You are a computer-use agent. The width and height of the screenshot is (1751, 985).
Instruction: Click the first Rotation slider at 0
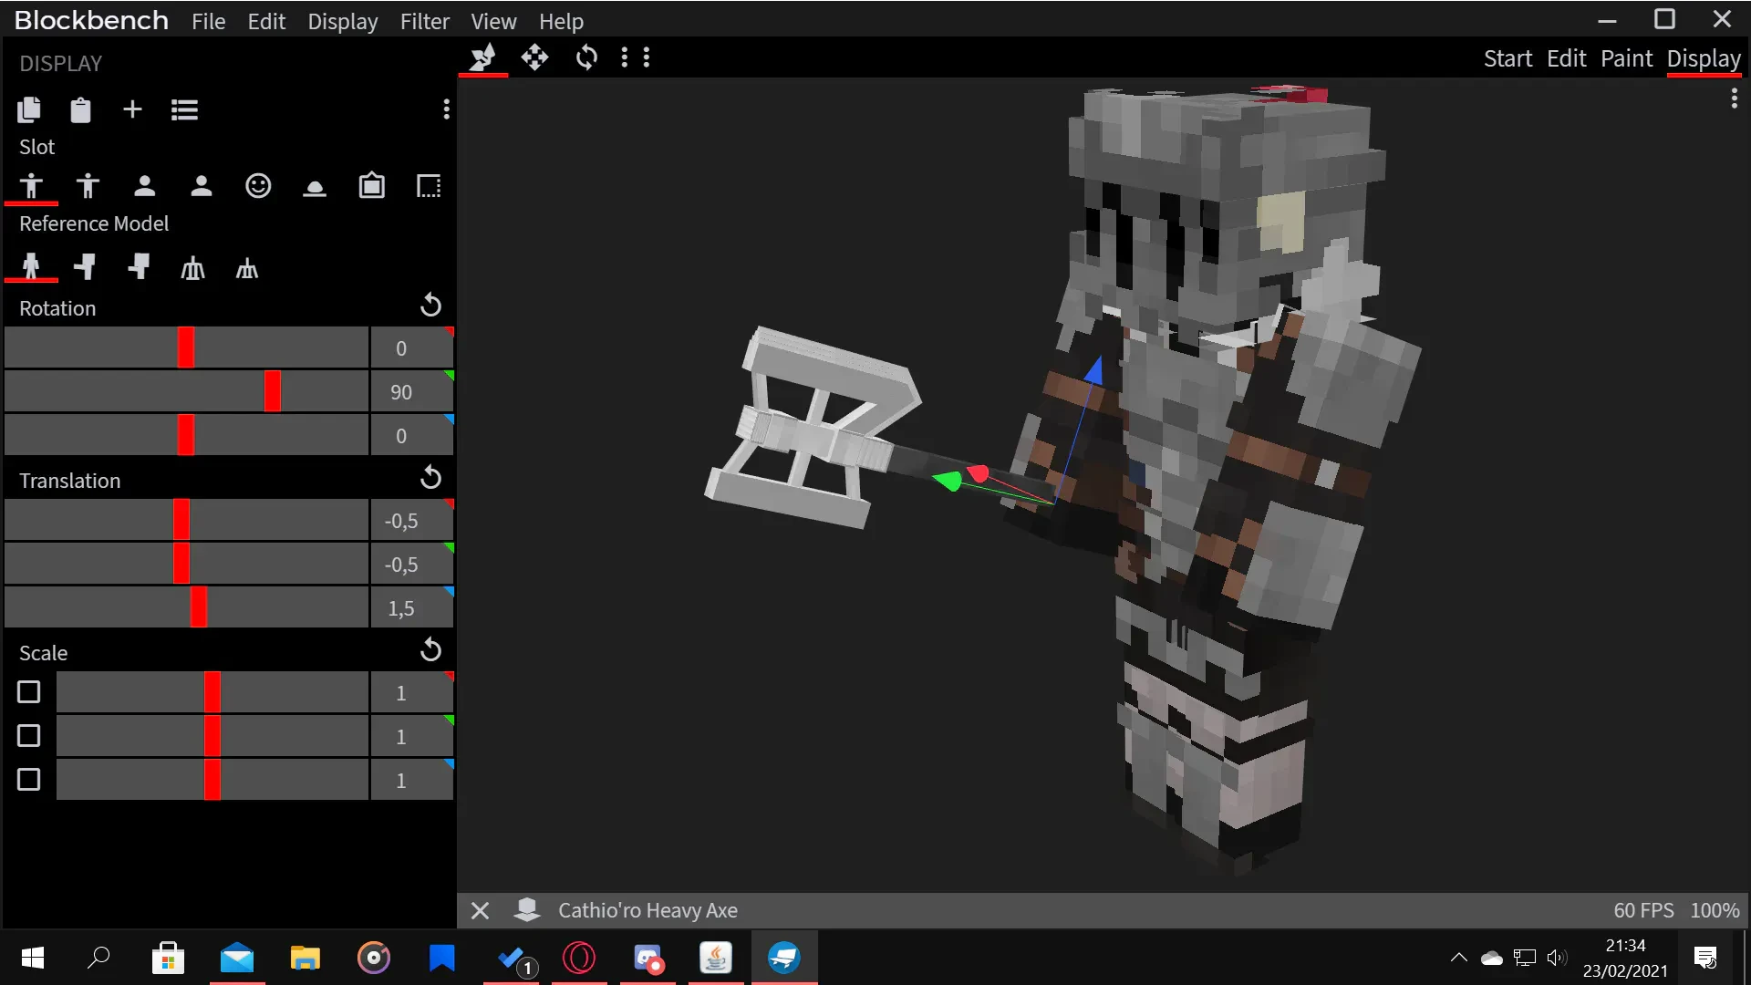[x=186, y=347]
